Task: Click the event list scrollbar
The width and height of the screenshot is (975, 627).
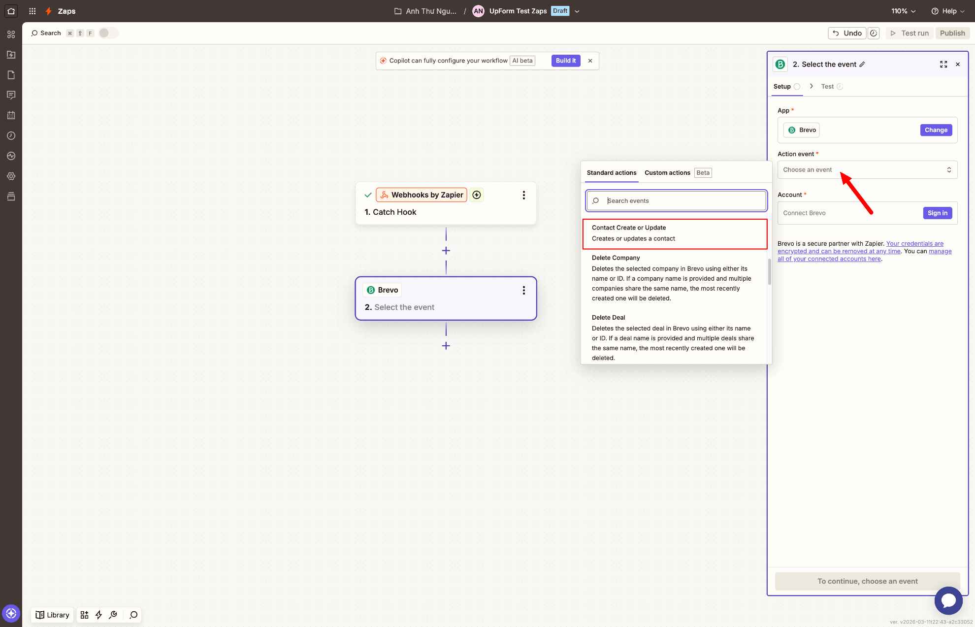Action: [769, 272]
